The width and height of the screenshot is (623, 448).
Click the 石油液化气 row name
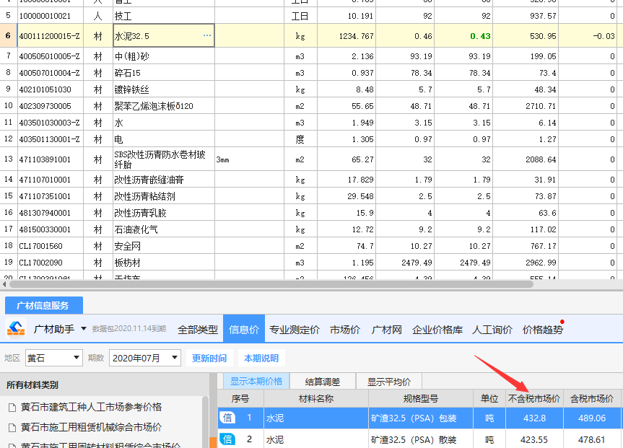pyautogui.click(x=136, y=229)
